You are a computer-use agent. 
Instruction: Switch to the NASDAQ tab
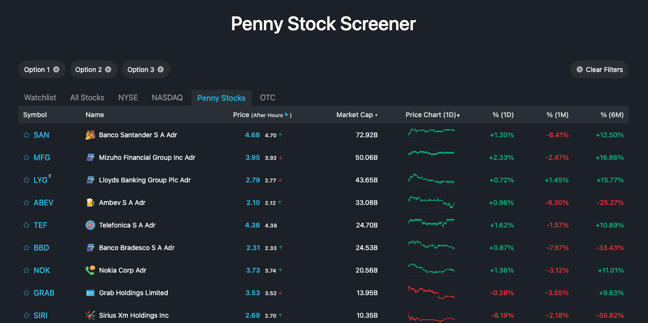point(167,97)
